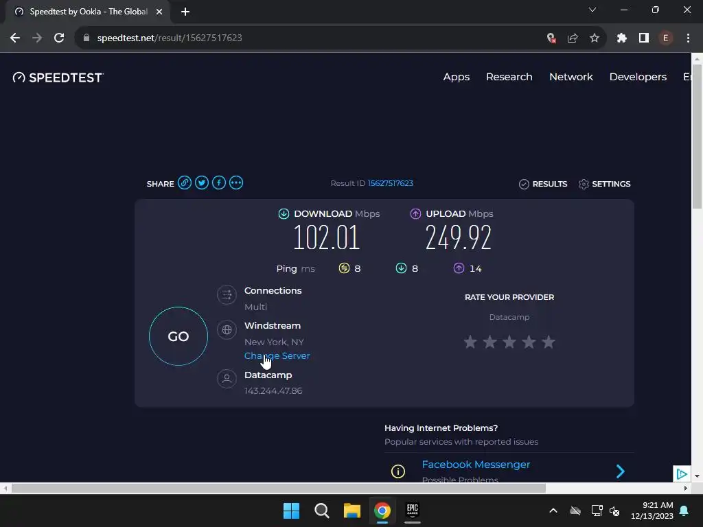Click scroll down arrow on scrollbar
This screenshot has width=703, height=527.
click(697, 476)
